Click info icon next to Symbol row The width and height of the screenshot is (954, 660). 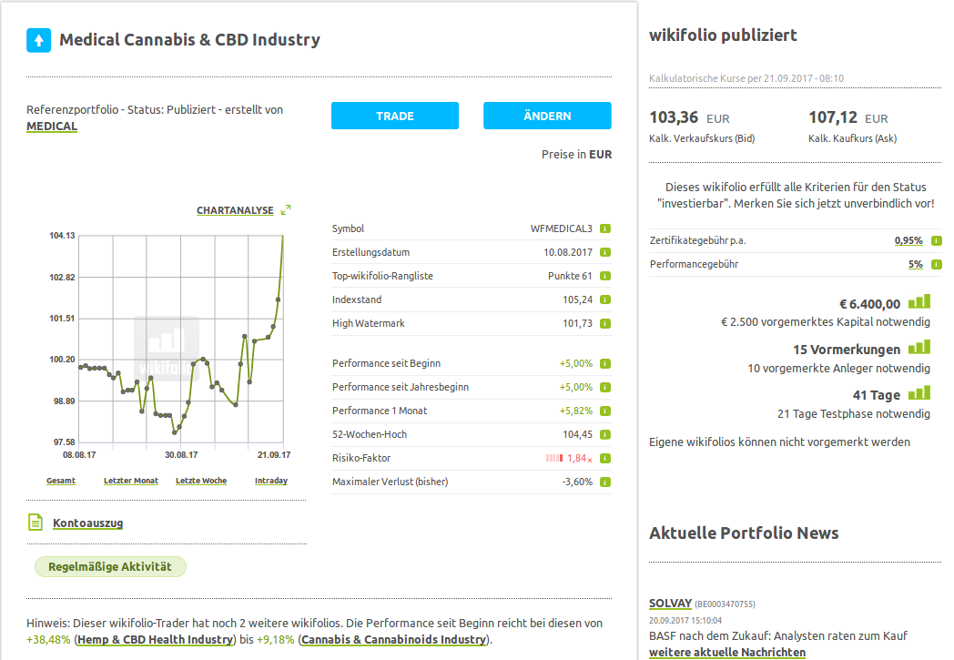[604, 229]
